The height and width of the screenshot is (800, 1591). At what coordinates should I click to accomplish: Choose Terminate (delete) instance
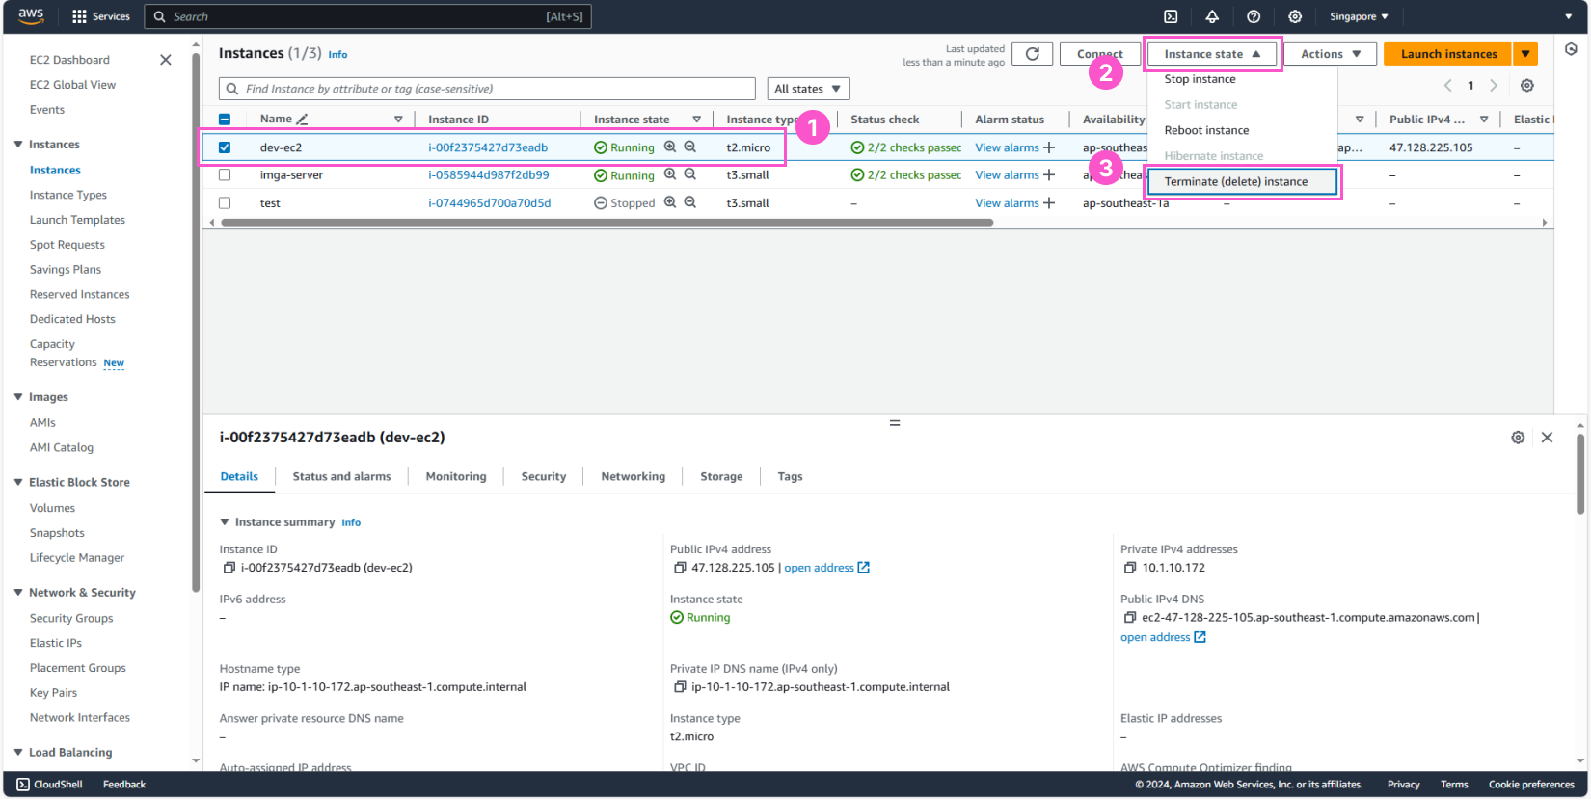[1242, 181]
